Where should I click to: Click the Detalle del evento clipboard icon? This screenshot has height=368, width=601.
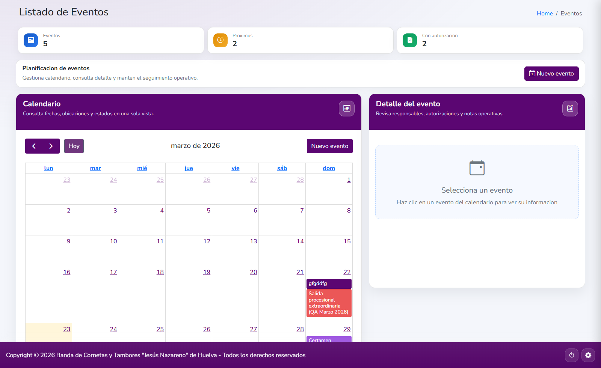point(570,109)
